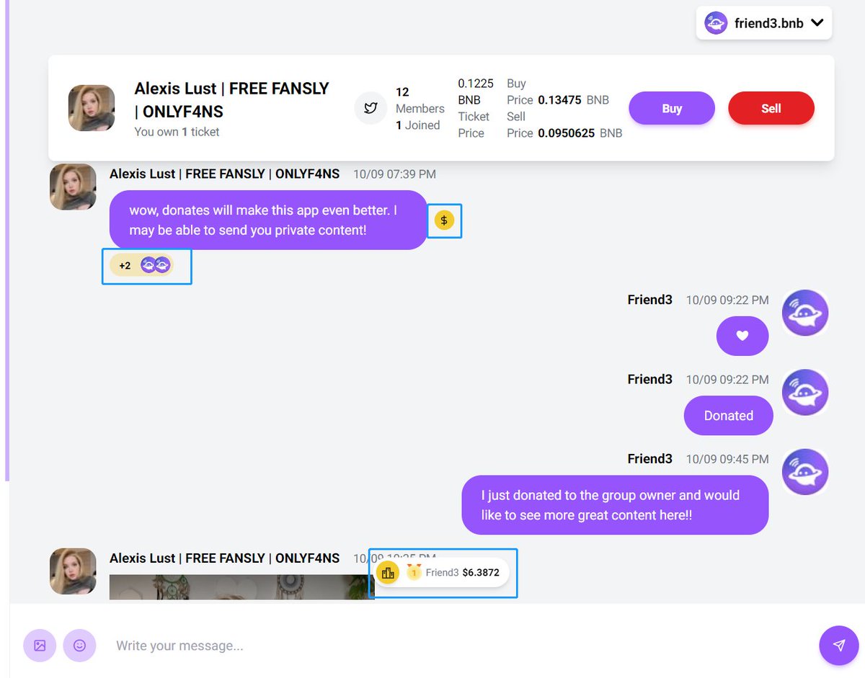Click the dollar donate coin icon
This screenshot has height=678, width=865.
pyautogui.click(x=444, y=220)
